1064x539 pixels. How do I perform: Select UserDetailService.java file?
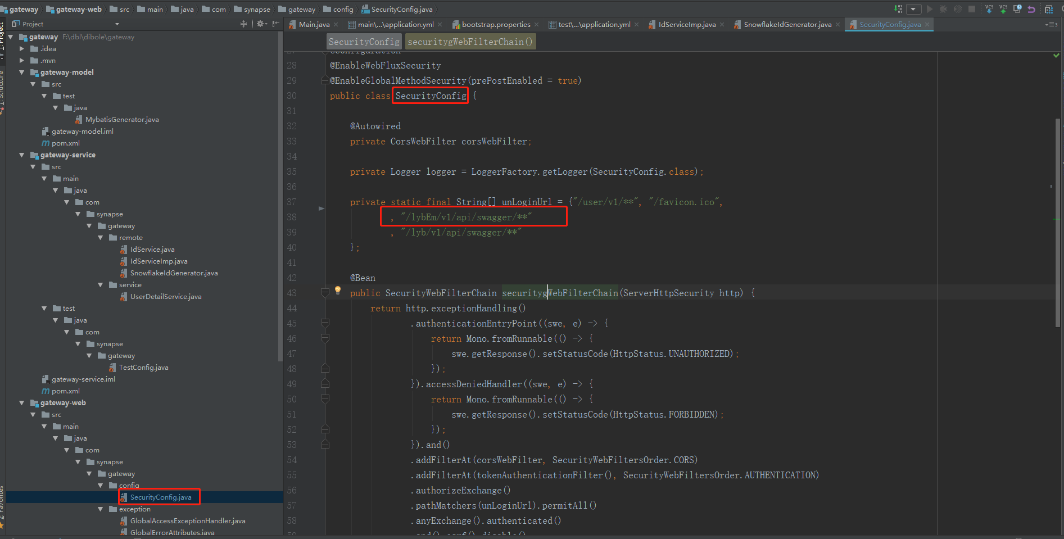[x=161, y=296]
